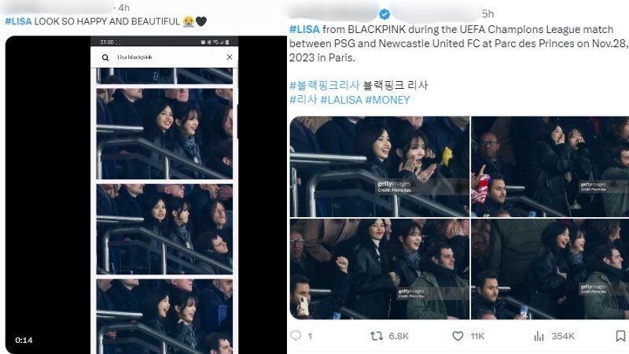Click the retweet arrows icon
Image resolution: width=629 pixels, height=354 pixels.
tap(377, 336)
